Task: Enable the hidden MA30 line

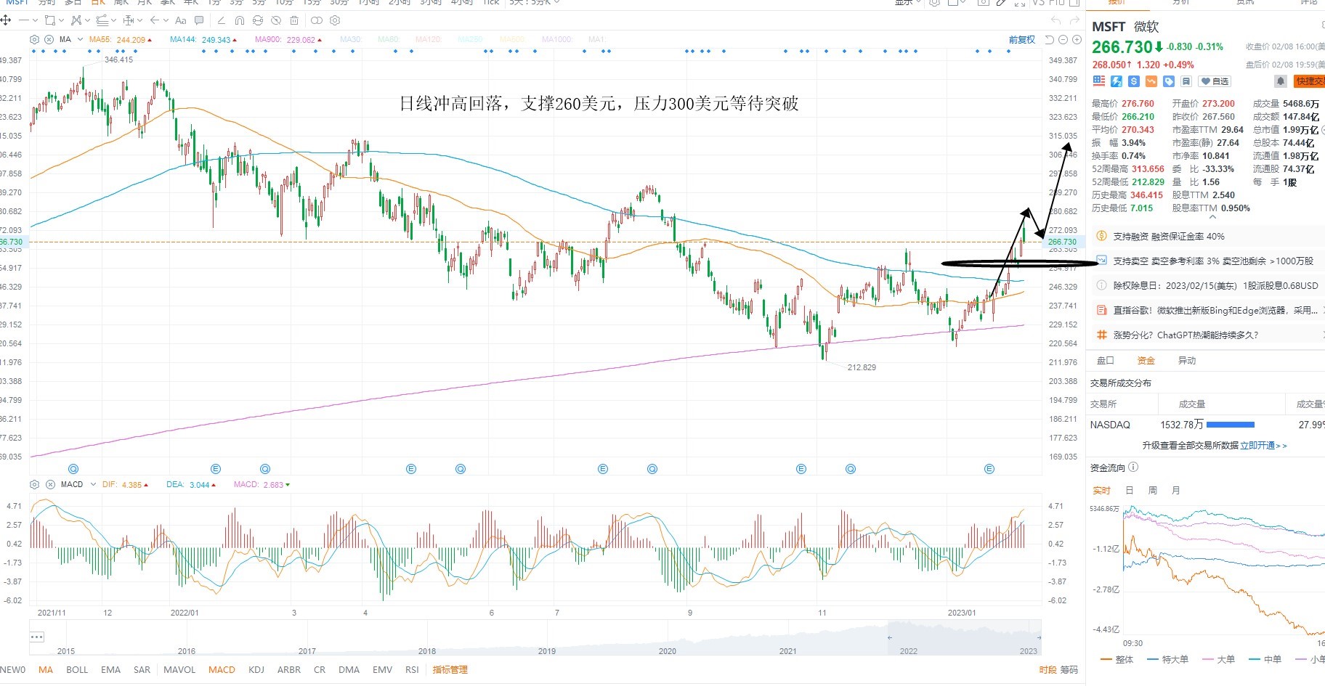Action: coord(350,40)
